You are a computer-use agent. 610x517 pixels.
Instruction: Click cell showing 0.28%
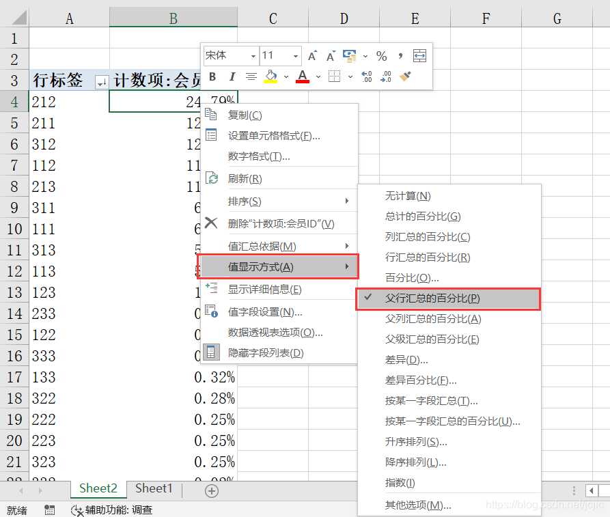pyautogui.click(x=174, y=398)
